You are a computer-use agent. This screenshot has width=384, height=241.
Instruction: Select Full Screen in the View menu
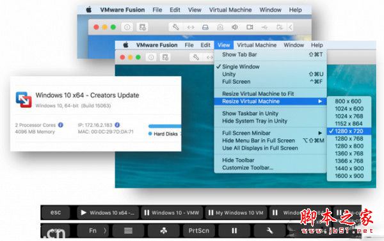pyautogui.click(x=270, y=81)
